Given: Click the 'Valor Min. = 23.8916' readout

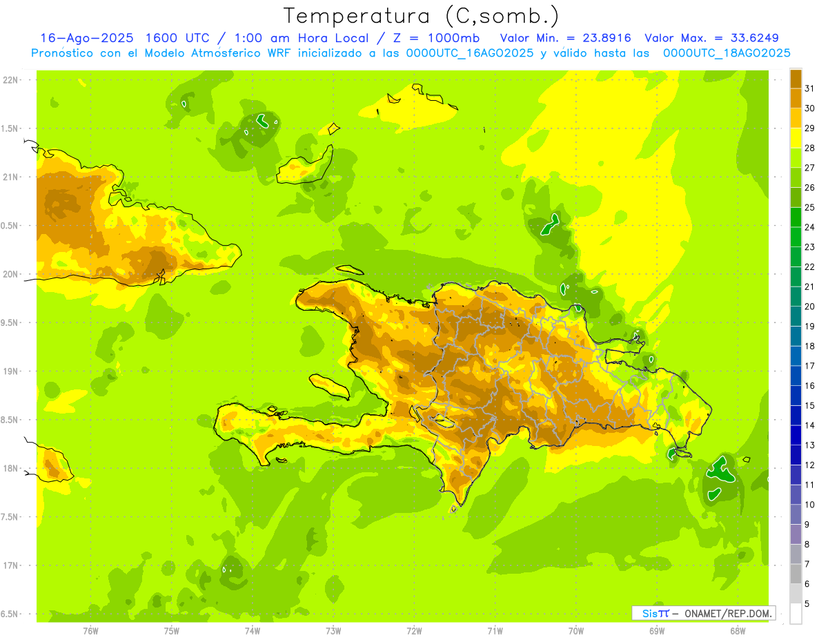Looking at the screenshot, I should click(566, 38).
